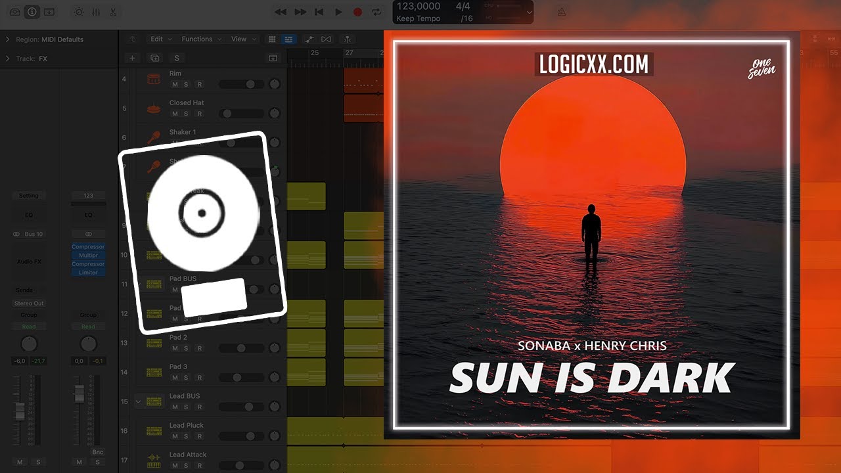The image size is (841, 473).
Task: Click the -6,0 volume value field
Action: pyautogui.click(x=21, y=361)
